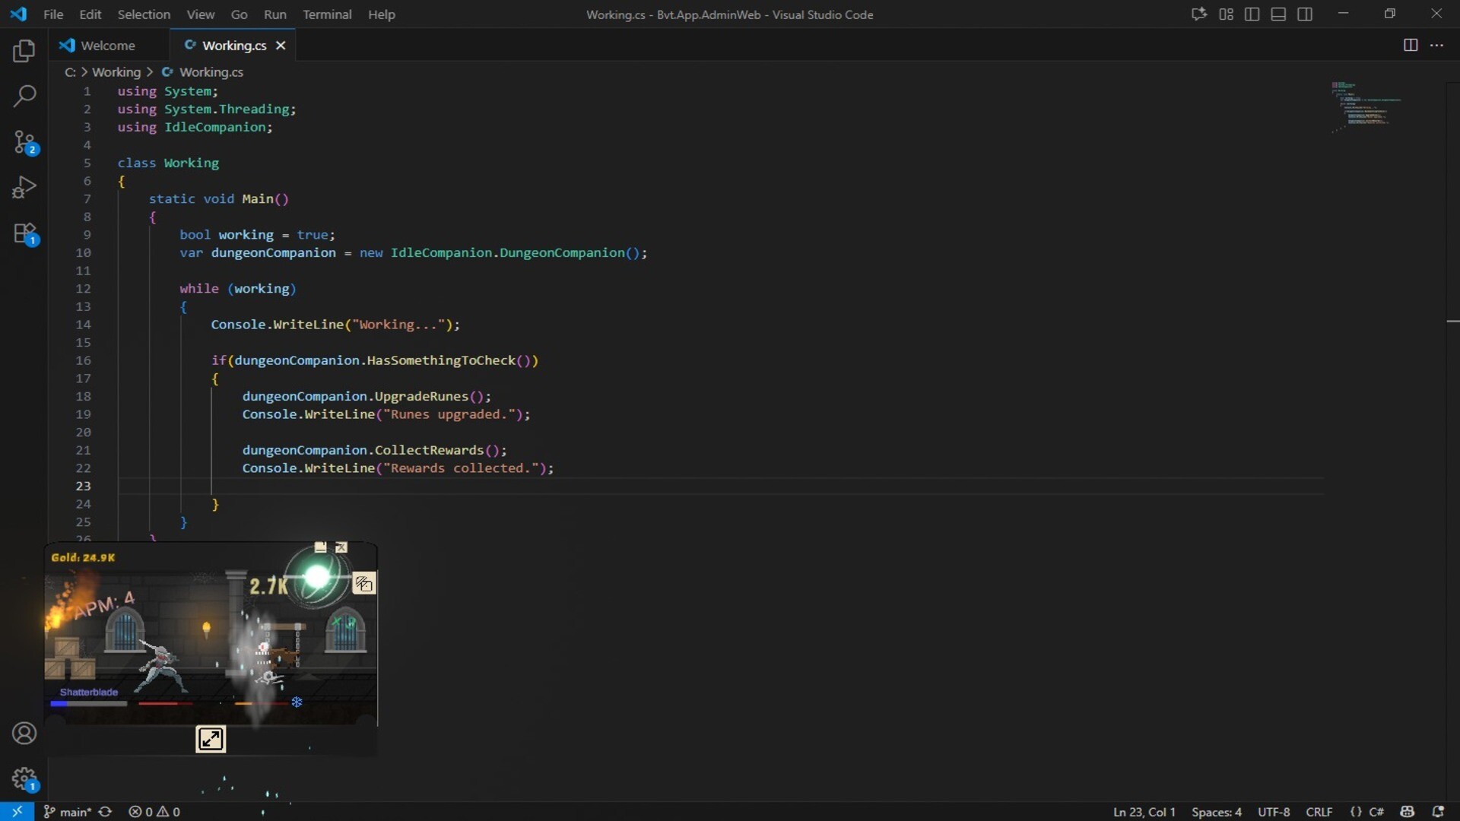The height and width of the screenshot is (821, 1460).
Task: Toggle the secondary sidebar visibility
Action: (1306, 14)
